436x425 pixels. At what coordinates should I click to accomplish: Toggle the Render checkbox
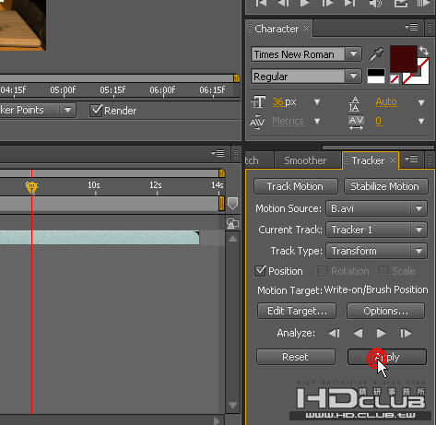[96, 111]
